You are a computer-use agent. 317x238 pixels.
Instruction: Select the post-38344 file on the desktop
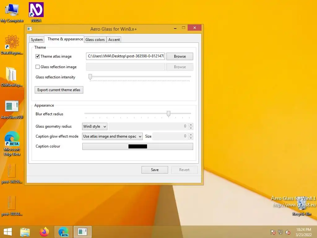(12, 206)
